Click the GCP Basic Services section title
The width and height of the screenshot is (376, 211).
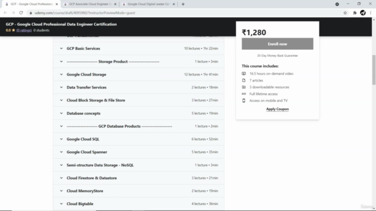click(x=83, y=48)
